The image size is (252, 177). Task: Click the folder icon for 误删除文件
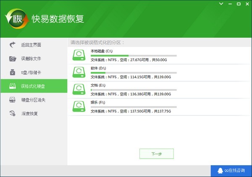[x=13, y=59]
